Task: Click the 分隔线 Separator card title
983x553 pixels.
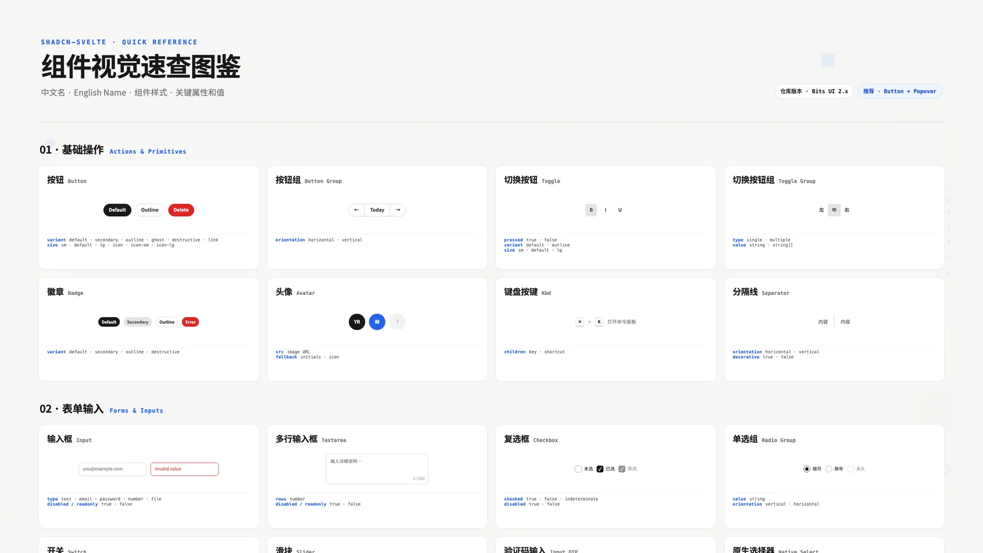Action: [x=761, y=292]
